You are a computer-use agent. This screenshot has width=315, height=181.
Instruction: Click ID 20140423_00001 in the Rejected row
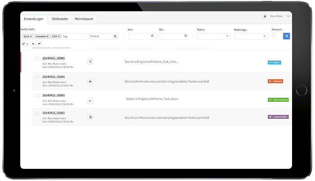tap(54, 77)
